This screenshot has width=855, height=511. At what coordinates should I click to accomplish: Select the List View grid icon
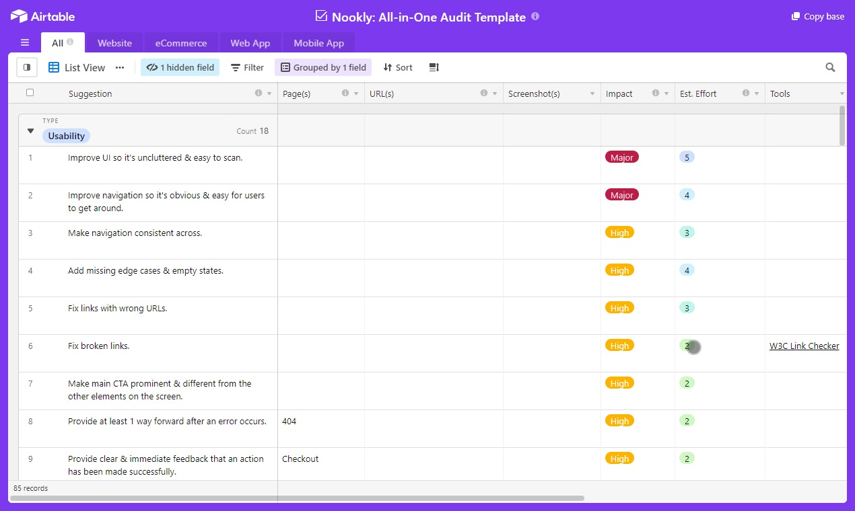point(53,67)
